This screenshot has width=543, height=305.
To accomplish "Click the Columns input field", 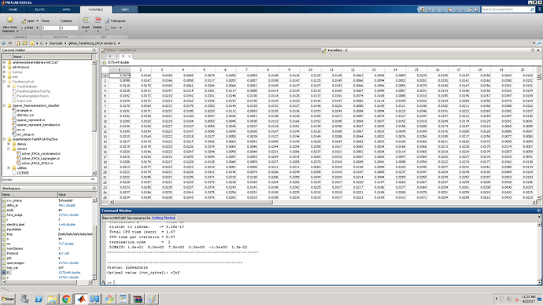I will (69, 28).
